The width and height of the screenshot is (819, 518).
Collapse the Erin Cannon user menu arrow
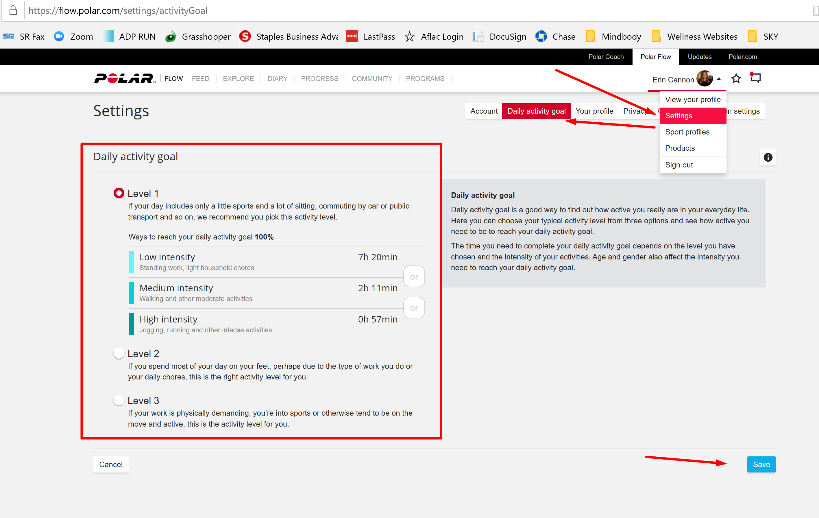click(x=719, y=79)
